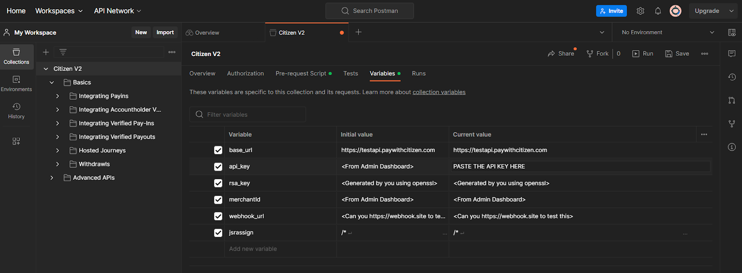
Task: Click the plus icon to create collection
Action: coord(46,52)
